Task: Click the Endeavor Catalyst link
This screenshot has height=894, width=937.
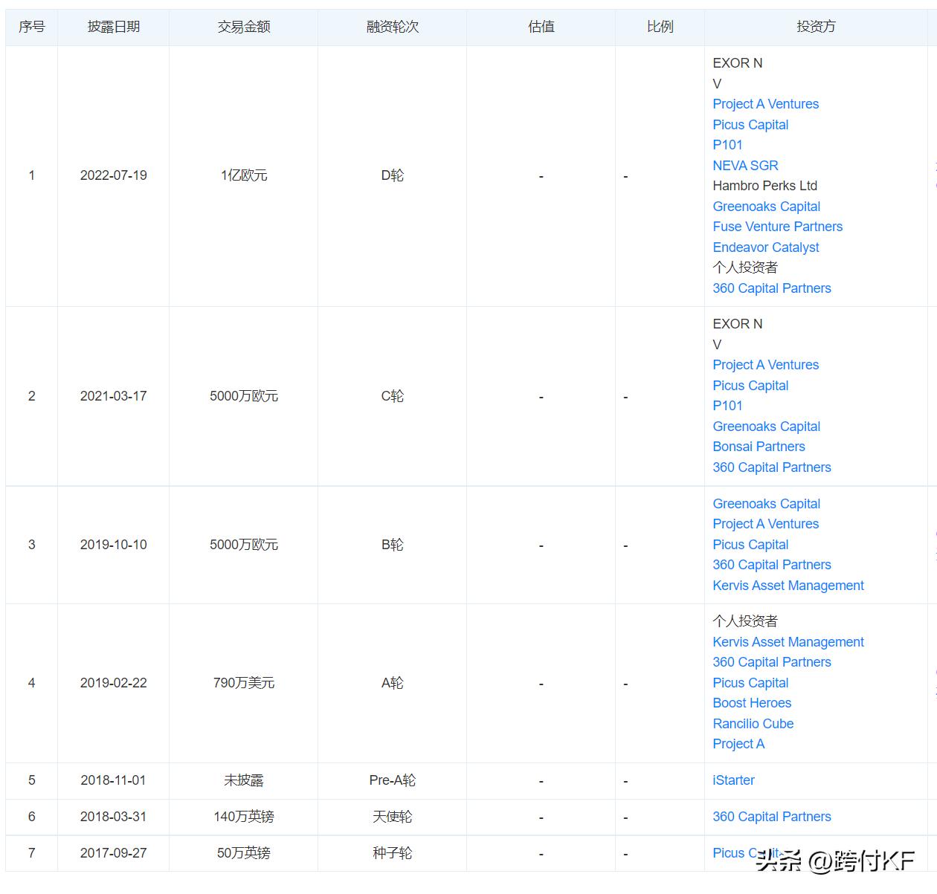Action: click(765, 247)
